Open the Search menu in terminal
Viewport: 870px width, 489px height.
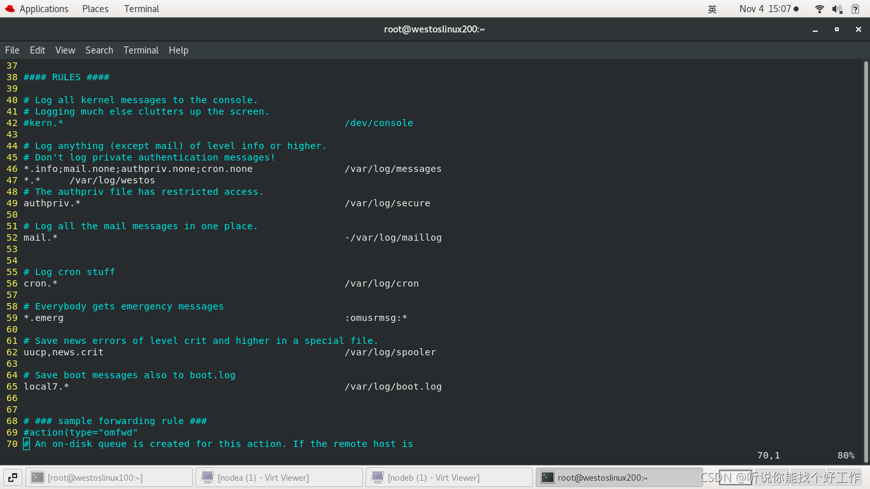coord(99,50)
